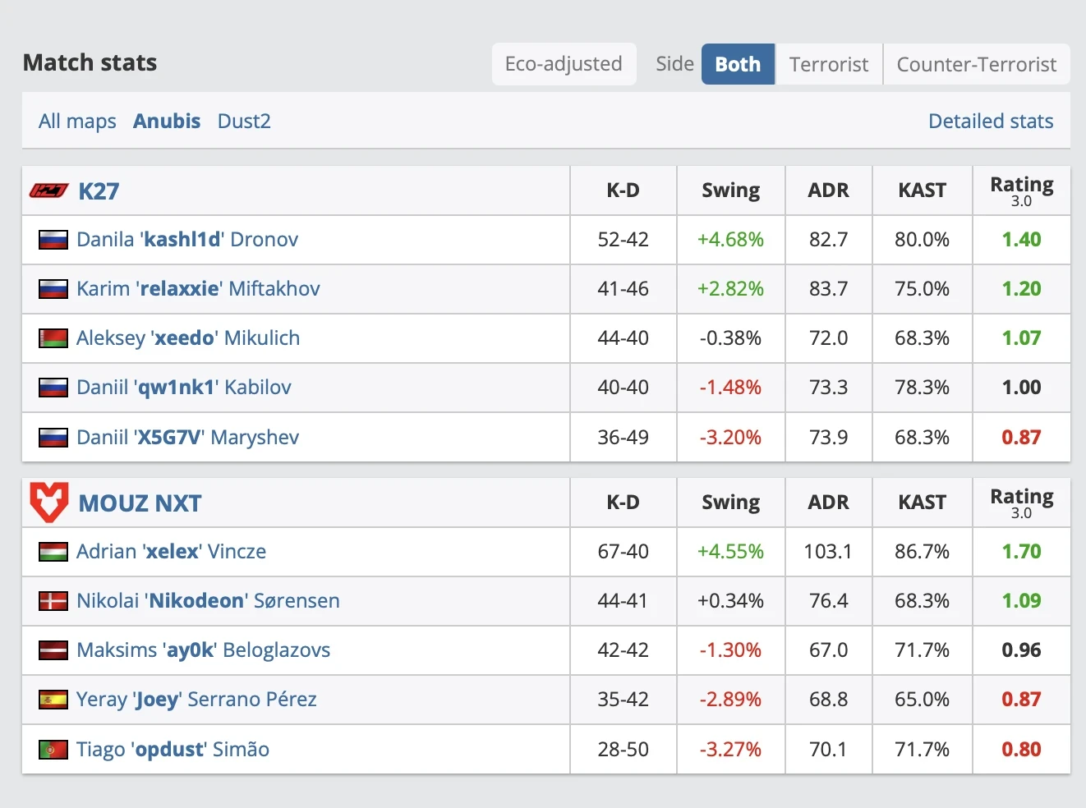Click the Hungarian flag beside xelex
The height and width of the screenshot is (808, 1086).
53,552
